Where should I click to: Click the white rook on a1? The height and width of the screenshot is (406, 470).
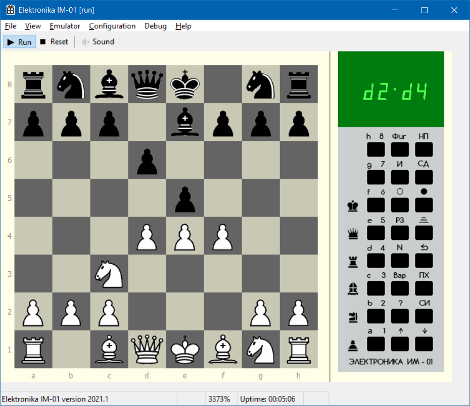[33, 349]
